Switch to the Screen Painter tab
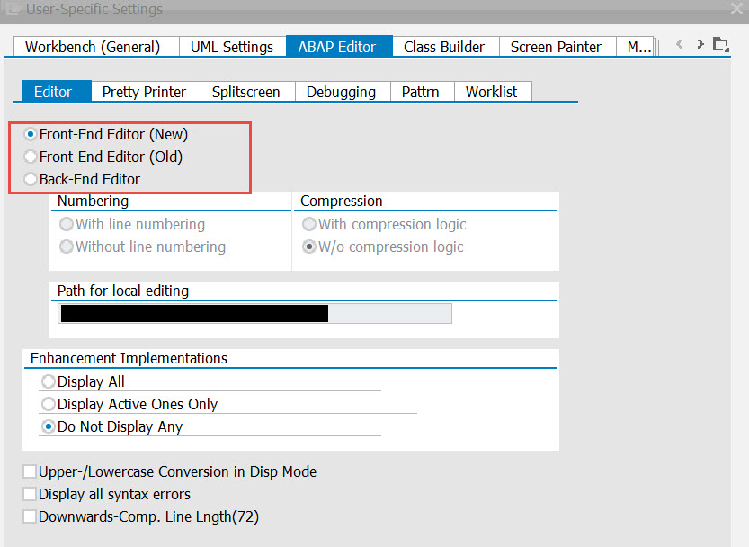The image size is (749, 547). point(557,47)
